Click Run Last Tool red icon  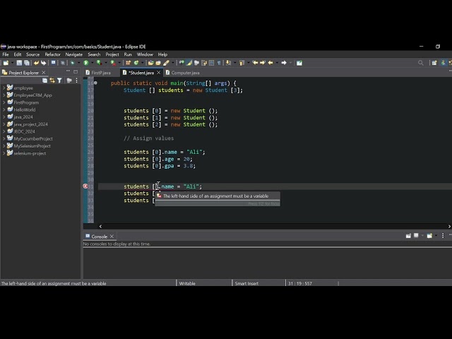(x=113, y=63)
